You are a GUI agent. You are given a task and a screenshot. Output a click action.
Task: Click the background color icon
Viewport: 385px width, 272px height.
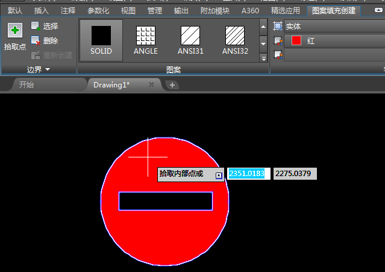click(278, 55)
